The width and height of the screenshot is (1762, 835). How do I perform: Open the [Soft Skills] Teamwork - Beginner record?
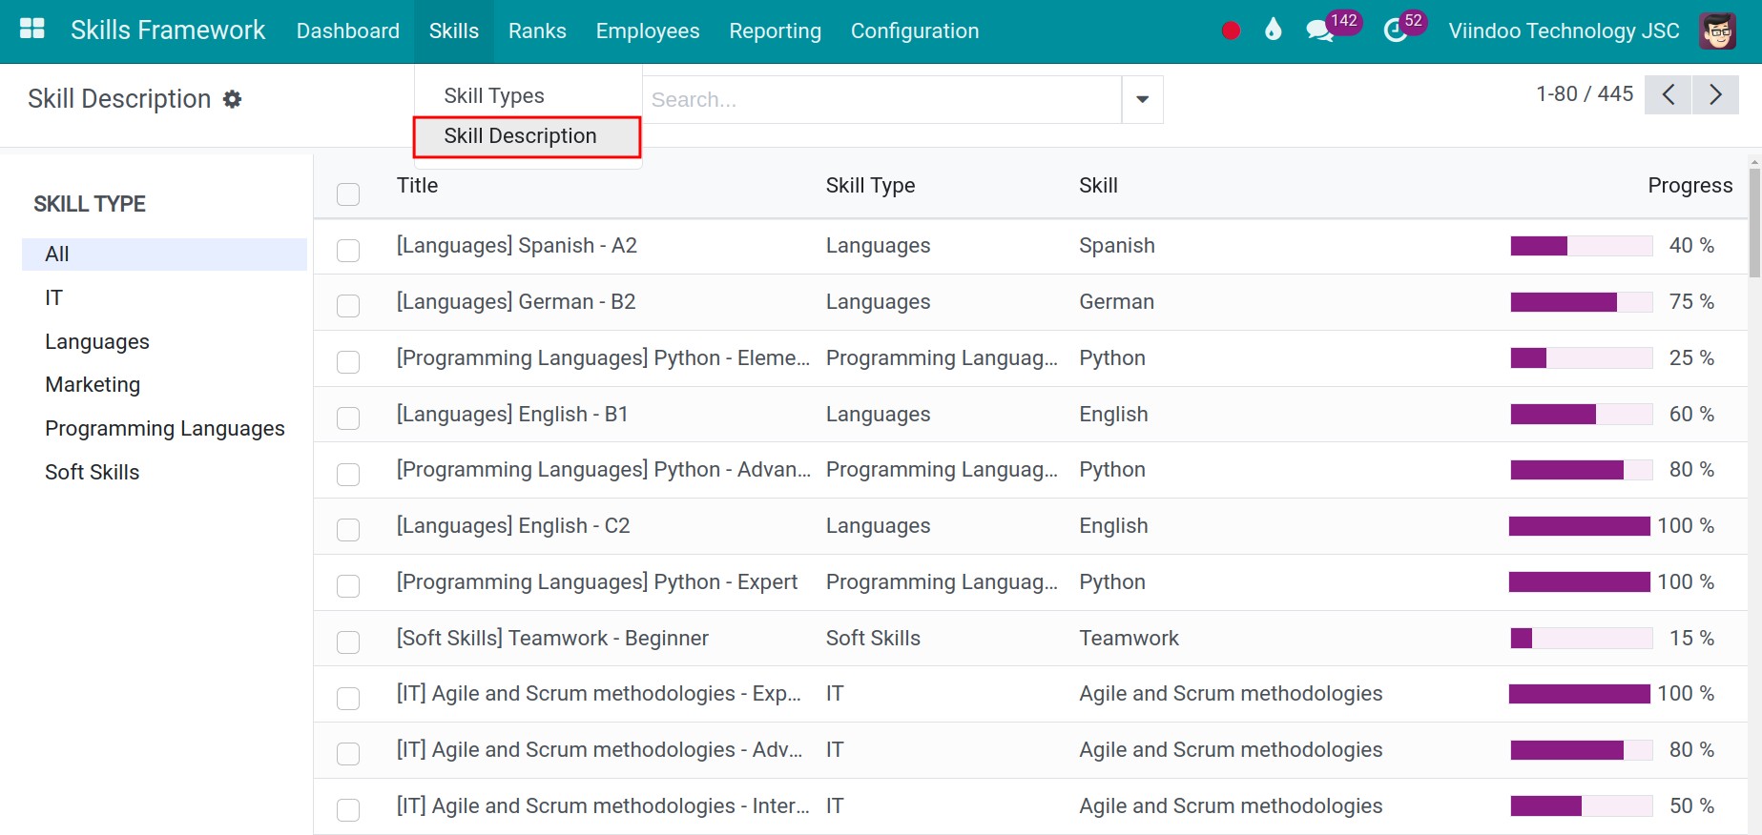click(552, 639)
